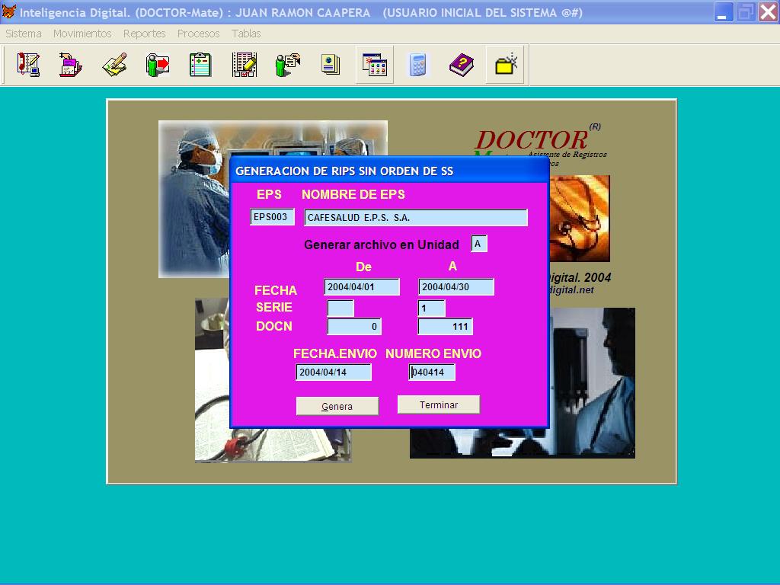Click the hand inserting card icon
The image size is (780, 585).
click(71, 65)
